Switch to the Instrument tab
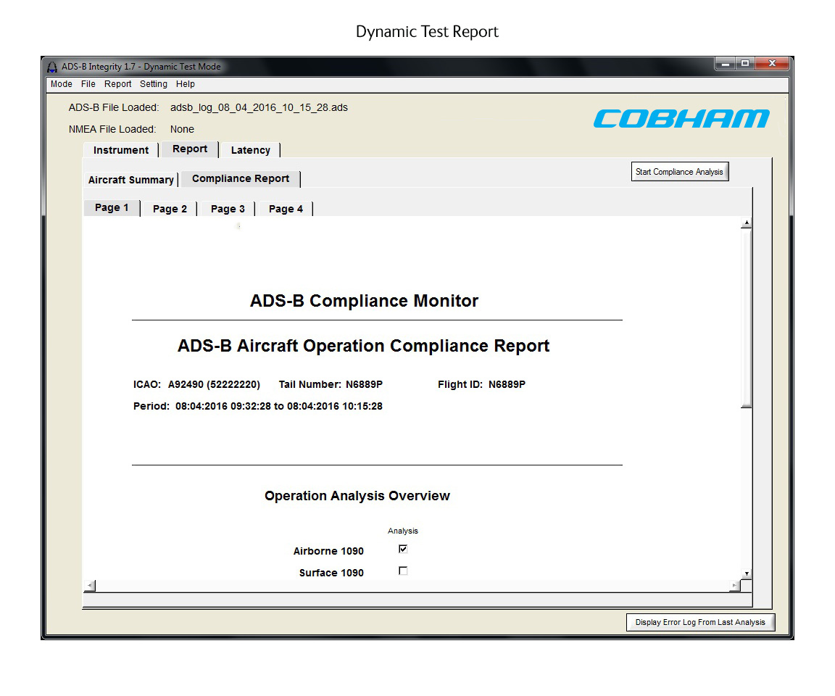This screenshot has height=696, width=835. coord(120,150)
